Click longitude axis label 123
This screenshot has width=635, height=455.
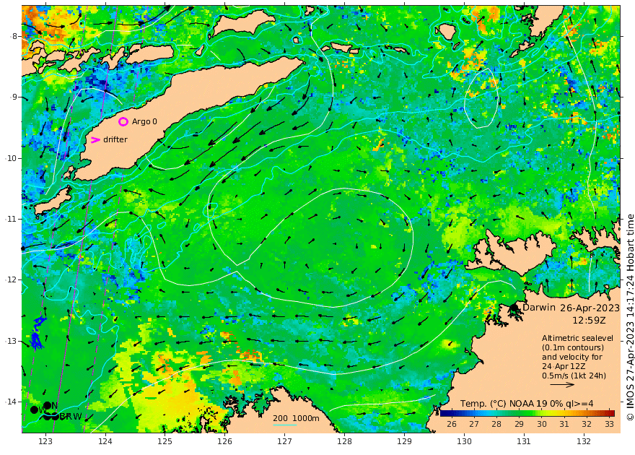(x=45, y=441)
